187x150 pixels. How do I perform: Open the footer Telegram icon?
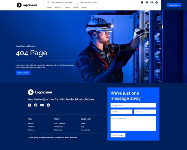click(48, 105)
